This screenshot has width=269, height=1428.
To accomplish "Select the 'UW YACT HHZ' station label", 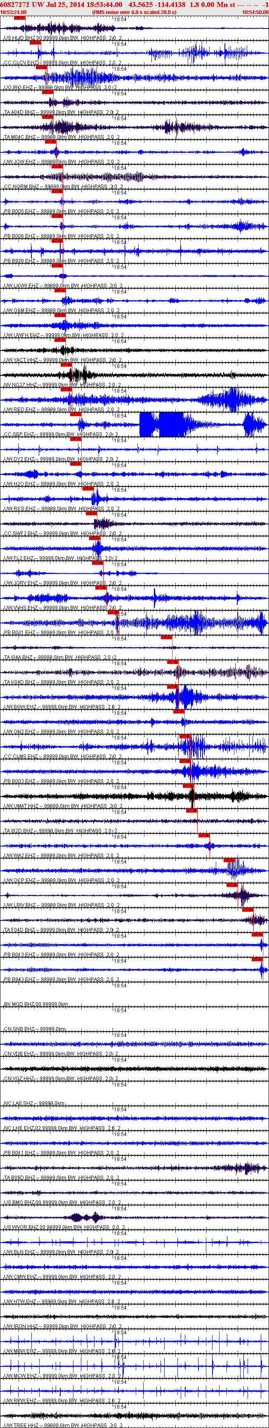I will [x=21, y=361].
